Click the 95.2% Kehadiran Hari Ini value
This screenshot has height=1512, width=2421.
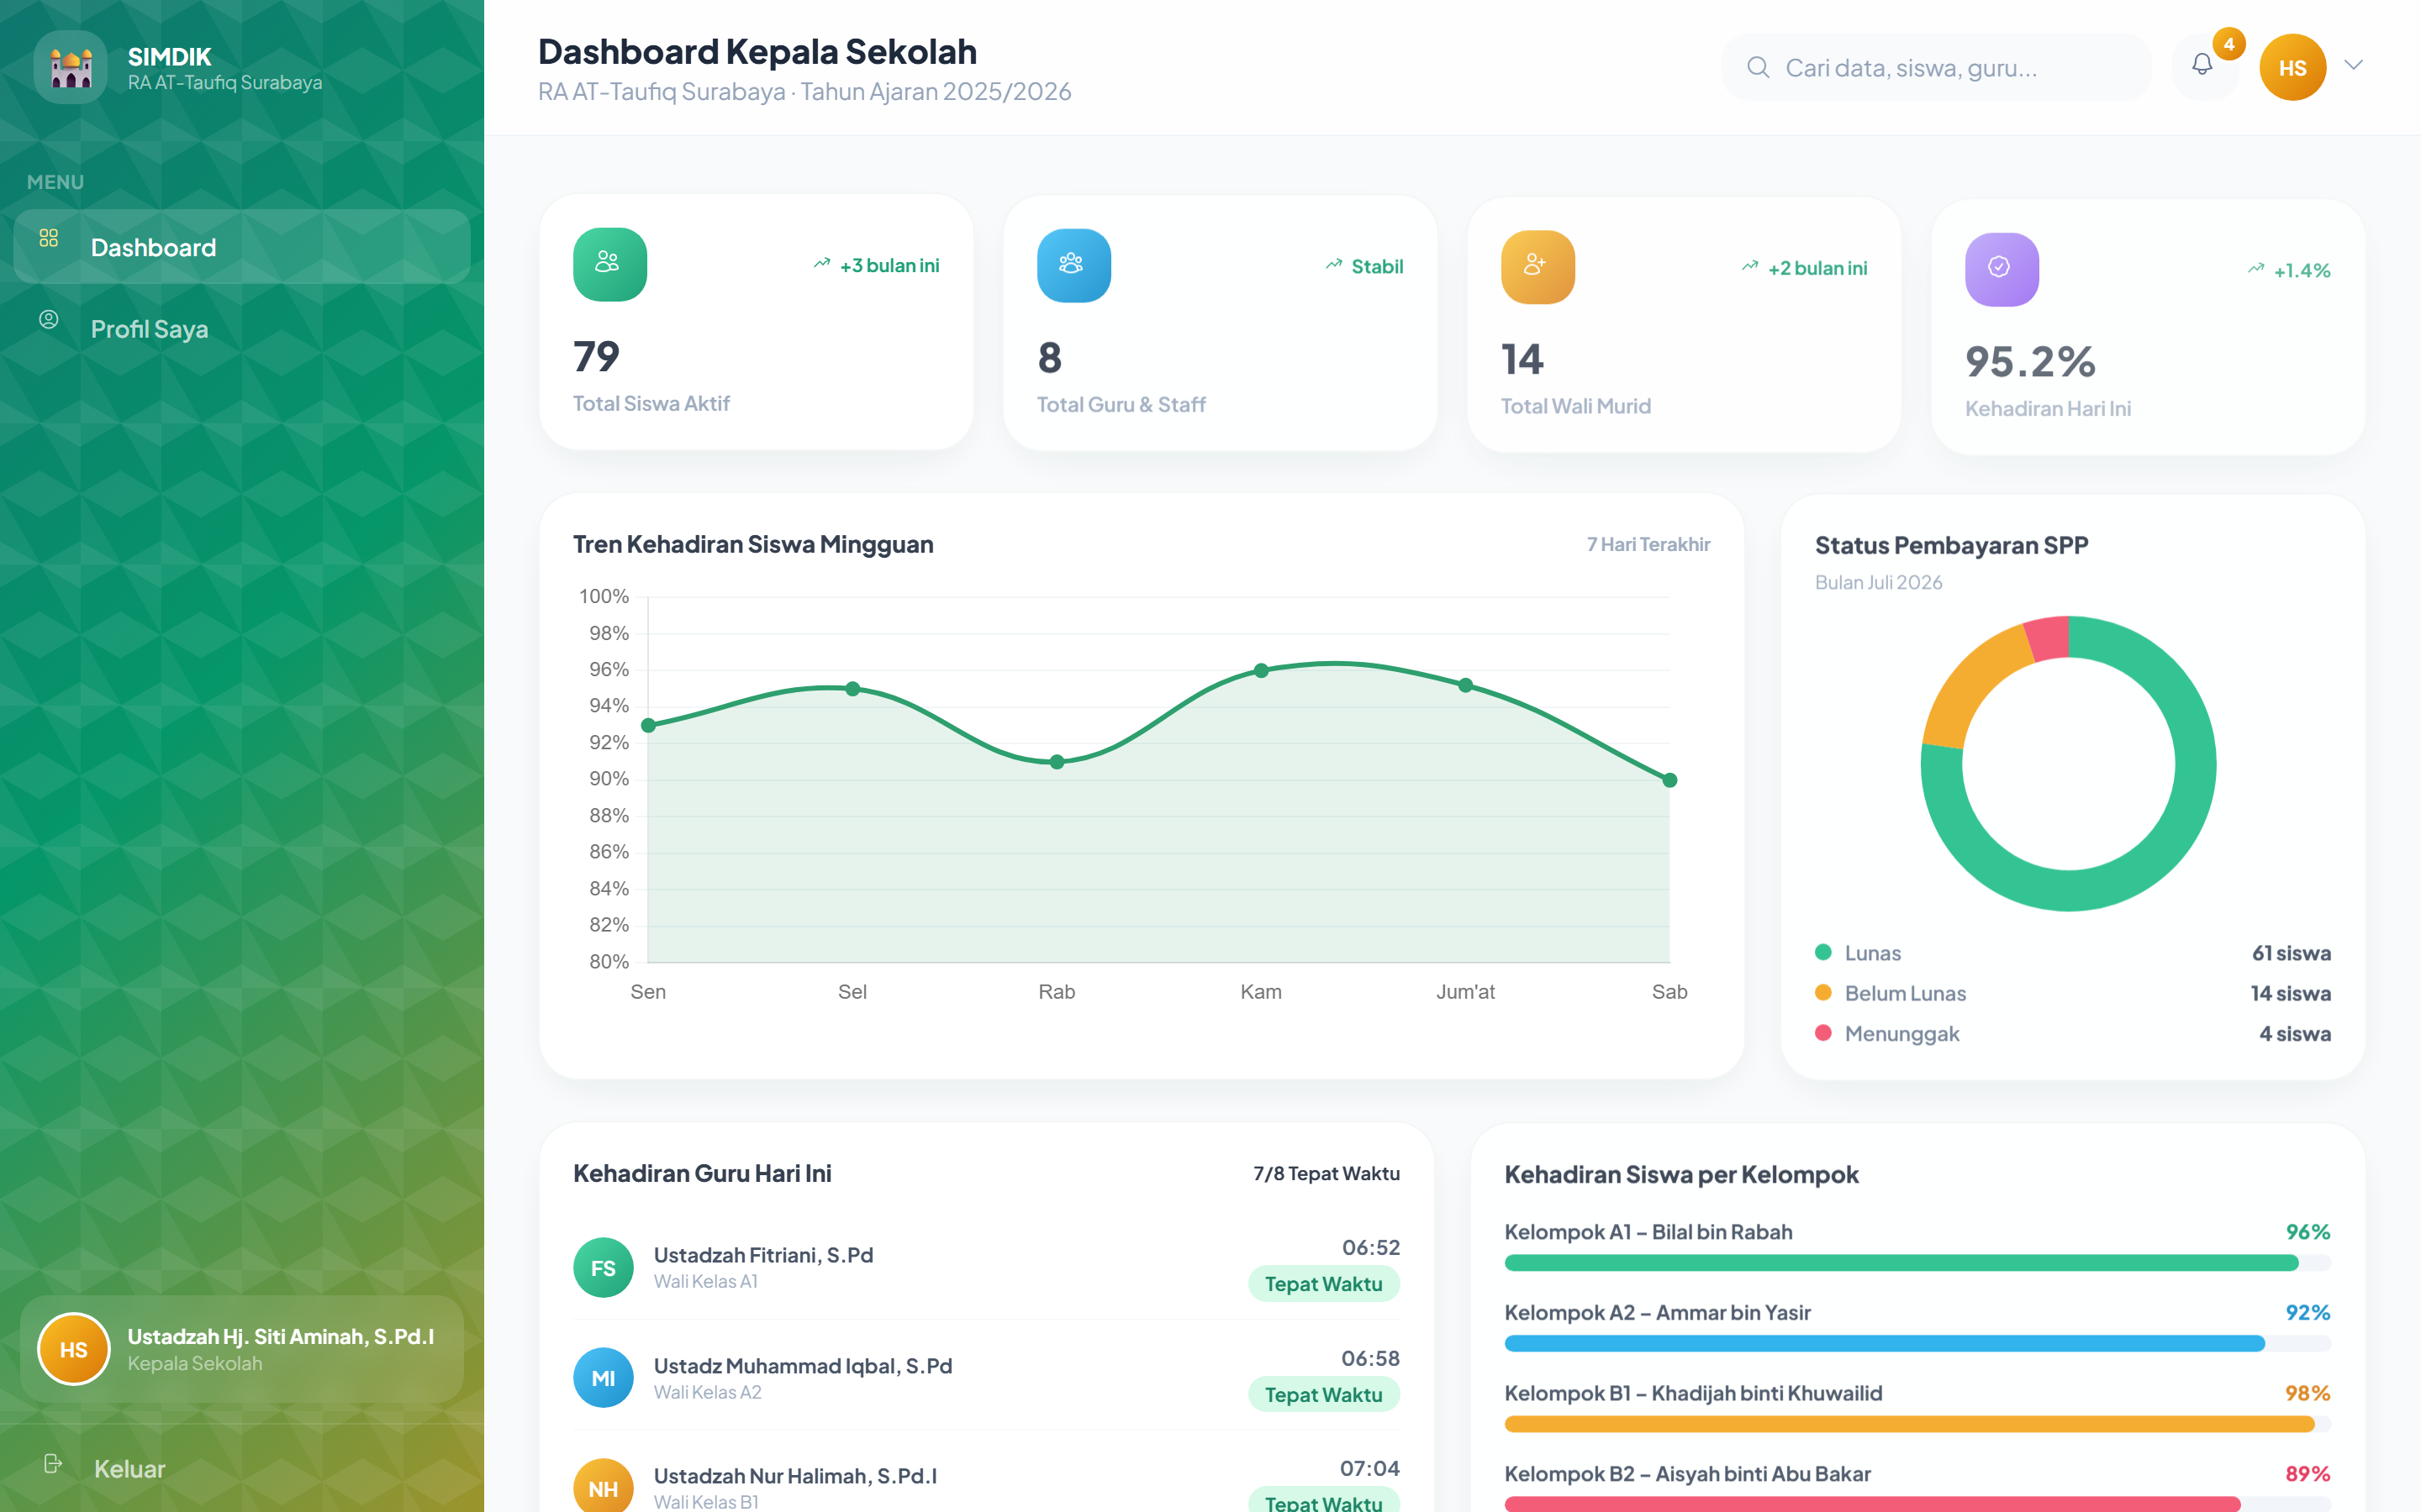(2030, 362)
